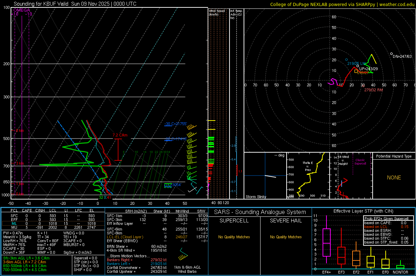Click the SR Wind v. Height inset title
The image size is (416, 276).
pos(343,160)
